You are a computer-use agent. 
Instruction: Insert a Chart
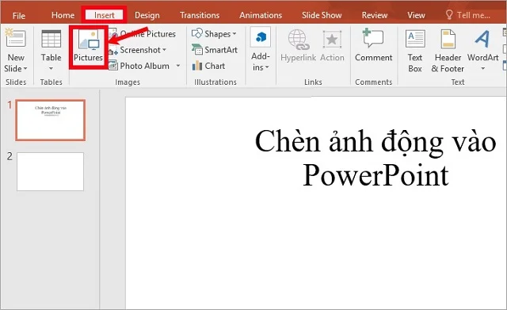(x=208, y=66)
